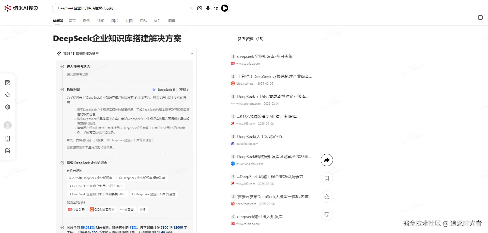Click keyword DeepSeek 企业知识库 价格和套餐 2025
The height and width of the screenshot is (233, 488).
tap(97, 194)
